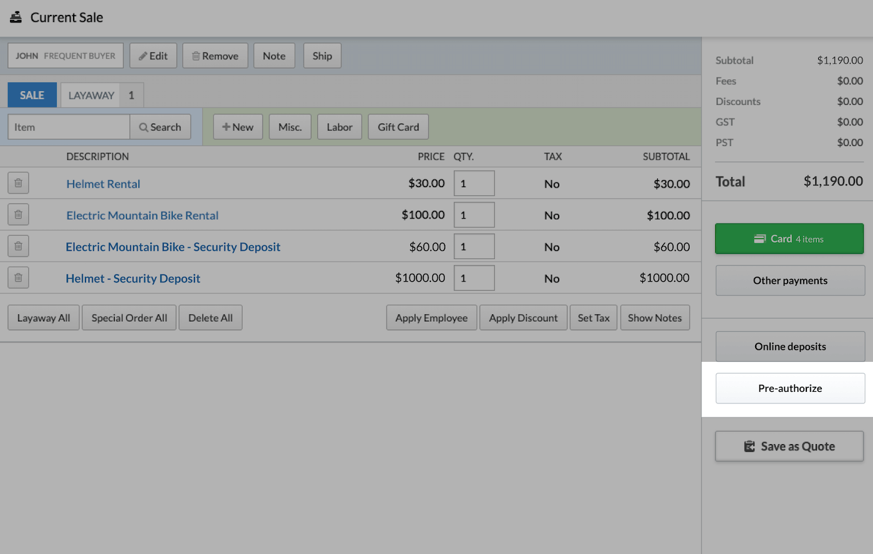Delete Helmet - Security Deposit via trash icon
Viewport: 873px width, 554px height.
(x=18, y=277)
